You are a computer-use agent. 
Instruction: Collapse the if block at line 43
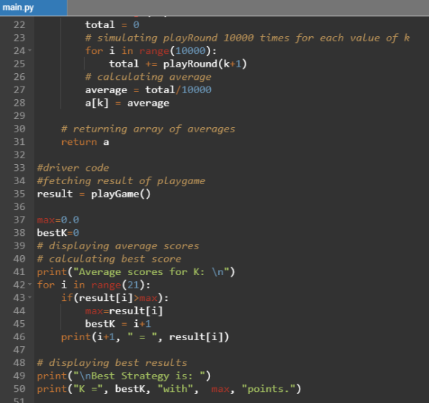(30, 297)
